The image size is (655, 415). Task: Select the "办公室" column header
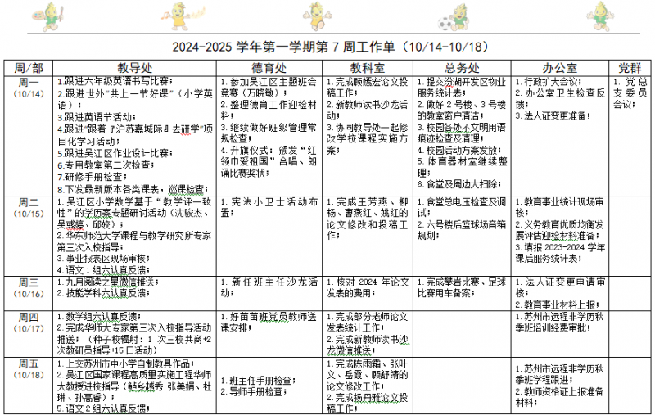point(560,68)
